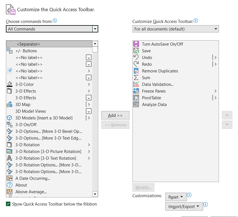Image resolution: width=238 pixels, height=217 pixels.
Task: Click the 3-D On/Off icon
Action: 10,125
